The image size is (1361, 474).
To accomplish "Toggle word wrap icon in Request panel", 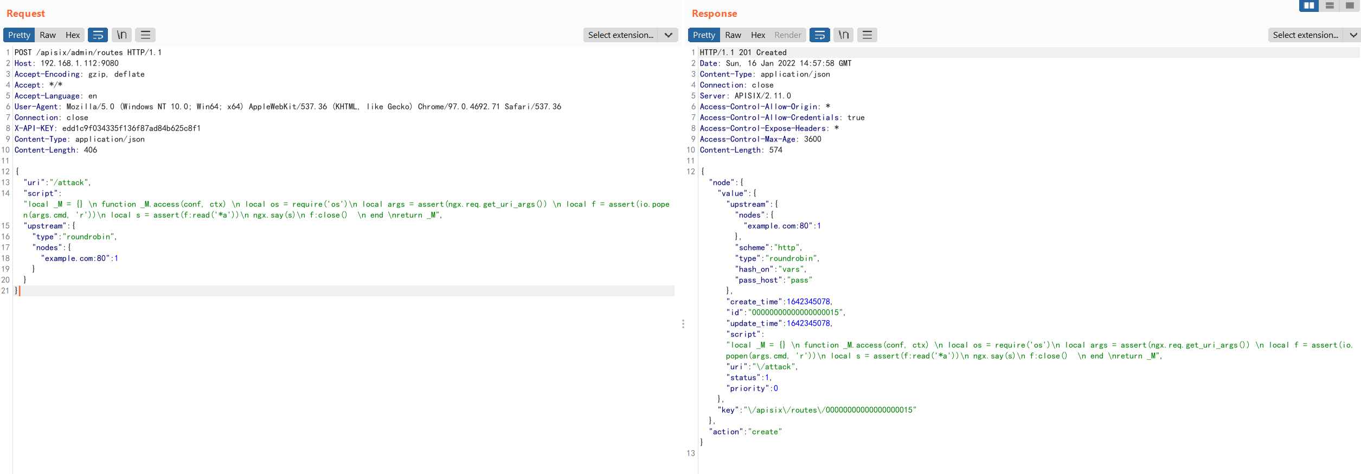I will 98,35.
